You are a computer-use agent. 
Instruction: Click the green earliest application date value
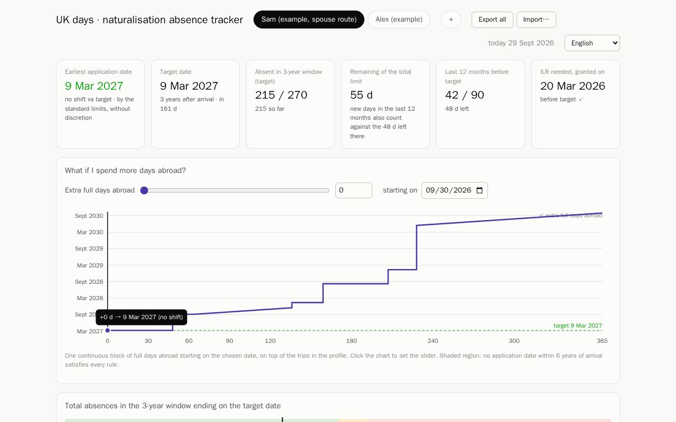click(94, 86)
